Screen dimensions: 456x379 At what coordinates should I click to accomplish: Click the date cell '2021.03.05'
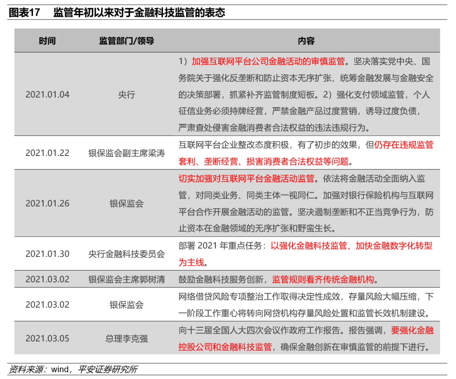point(47,338)
